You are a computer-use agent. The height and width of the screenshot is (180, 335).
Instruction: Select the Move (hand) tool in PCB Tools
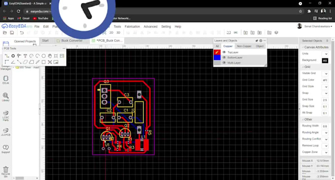pos(50,56)
